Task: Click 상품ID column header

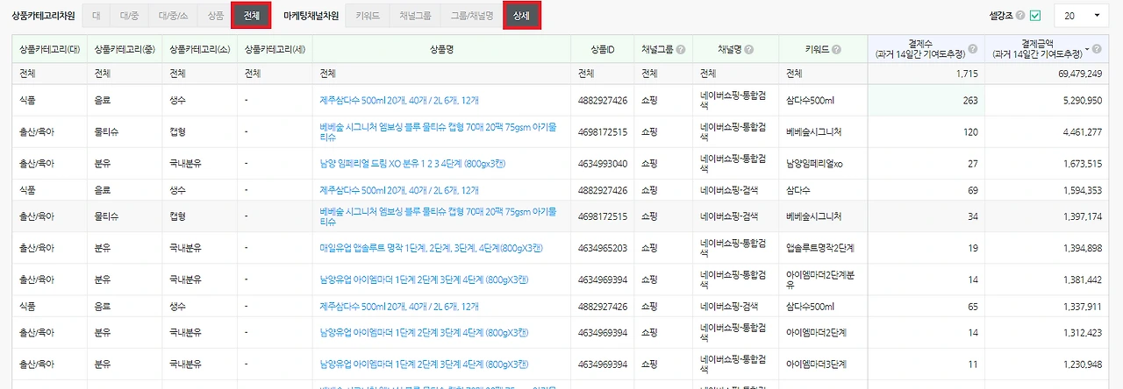Action: coord(603,50)
